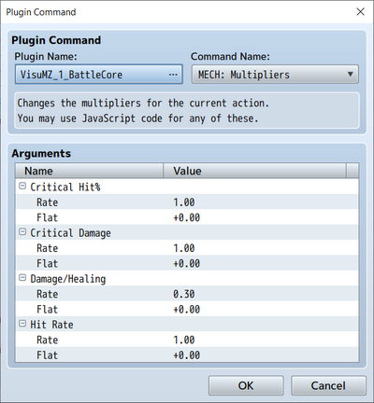Collapse the Damage/Healing group
Screen dimensions: 374x403
[x=22, y=278]
